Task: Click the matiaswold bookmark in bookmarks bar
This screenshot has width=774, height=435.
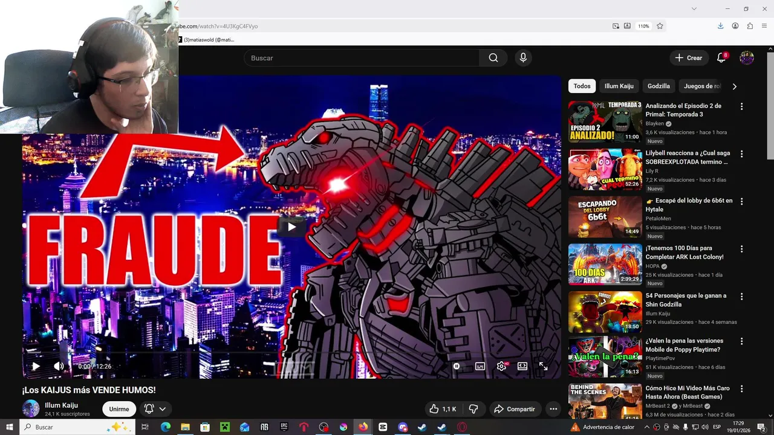Action: [x=206, y=40]
